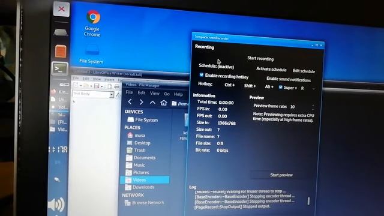Viewport: 384px width, 216px height.
Task: Go up to the parent folder in File Manager
Action: pos(152,103)
